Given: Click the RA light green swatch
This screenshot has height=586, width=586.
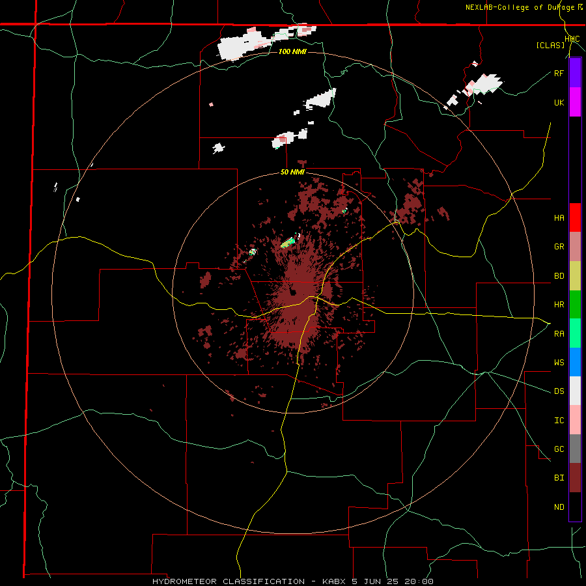Looking at the screenshot, I should (x=575, y=333).
